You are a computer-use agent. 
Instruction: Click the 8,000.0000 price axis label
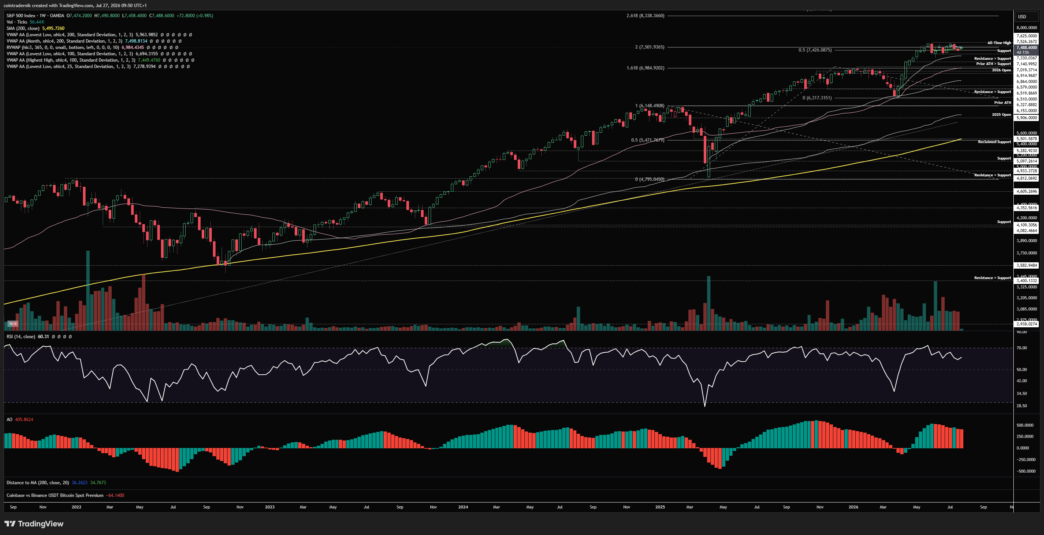[x=1026, y=28]
